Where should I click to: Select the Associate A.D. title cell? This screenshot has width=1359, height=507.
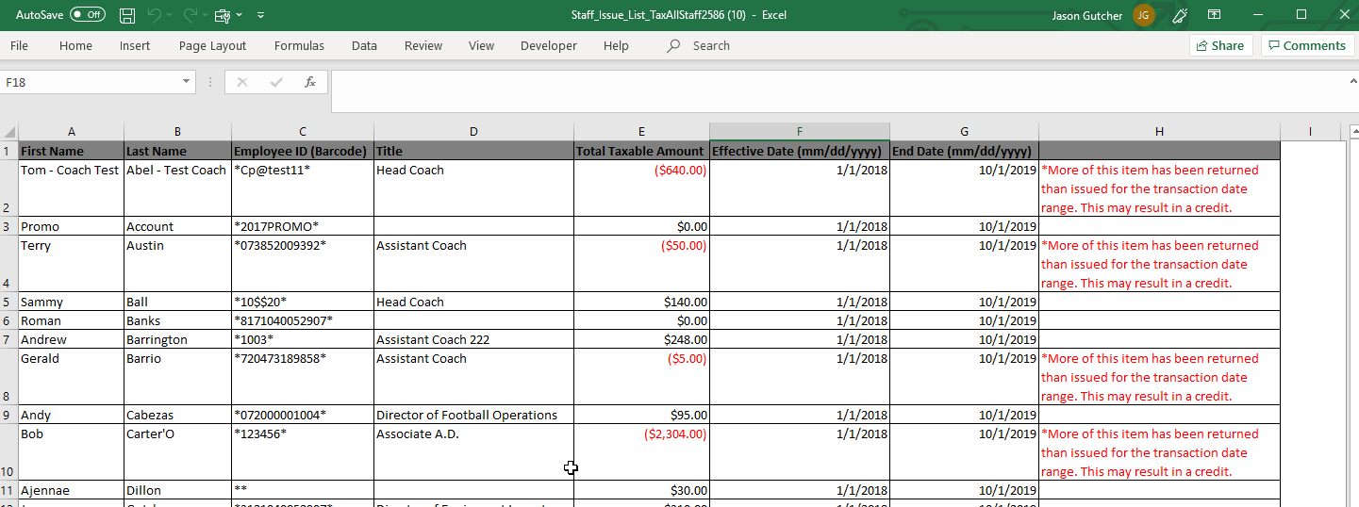473,452
